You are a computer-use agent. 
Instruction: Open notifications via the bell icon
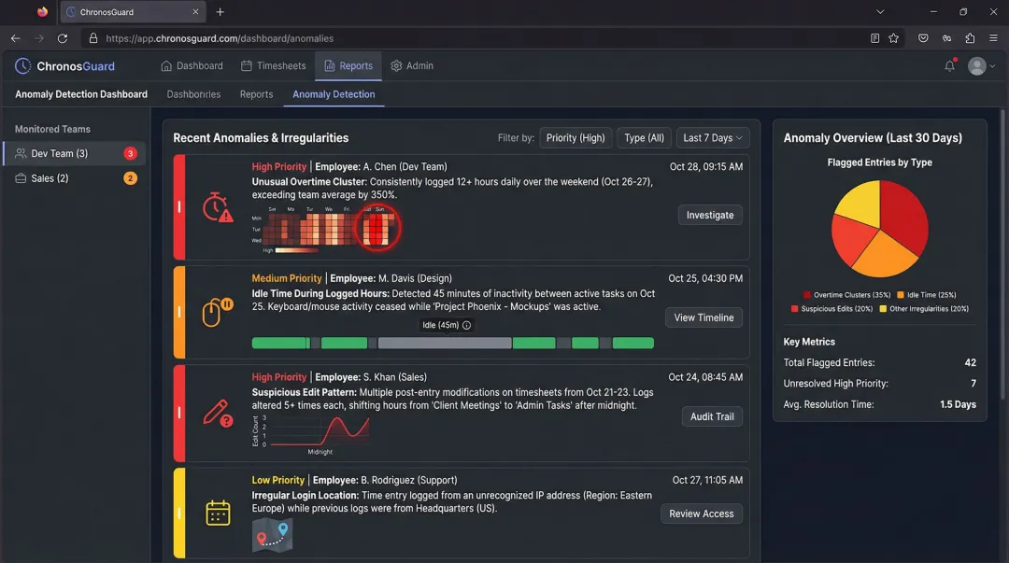tap(950, 65)
